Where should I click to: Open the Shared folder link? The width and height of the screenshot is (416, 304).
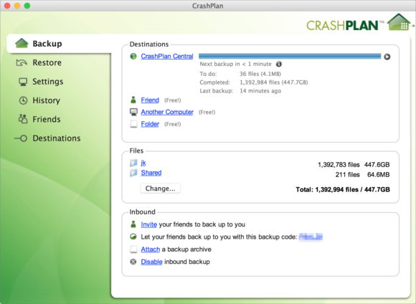(151, 173)
